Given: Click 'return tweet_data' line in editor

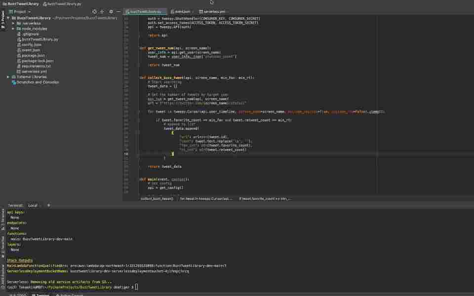Looking at the screenshot, I should pos(165,167).
